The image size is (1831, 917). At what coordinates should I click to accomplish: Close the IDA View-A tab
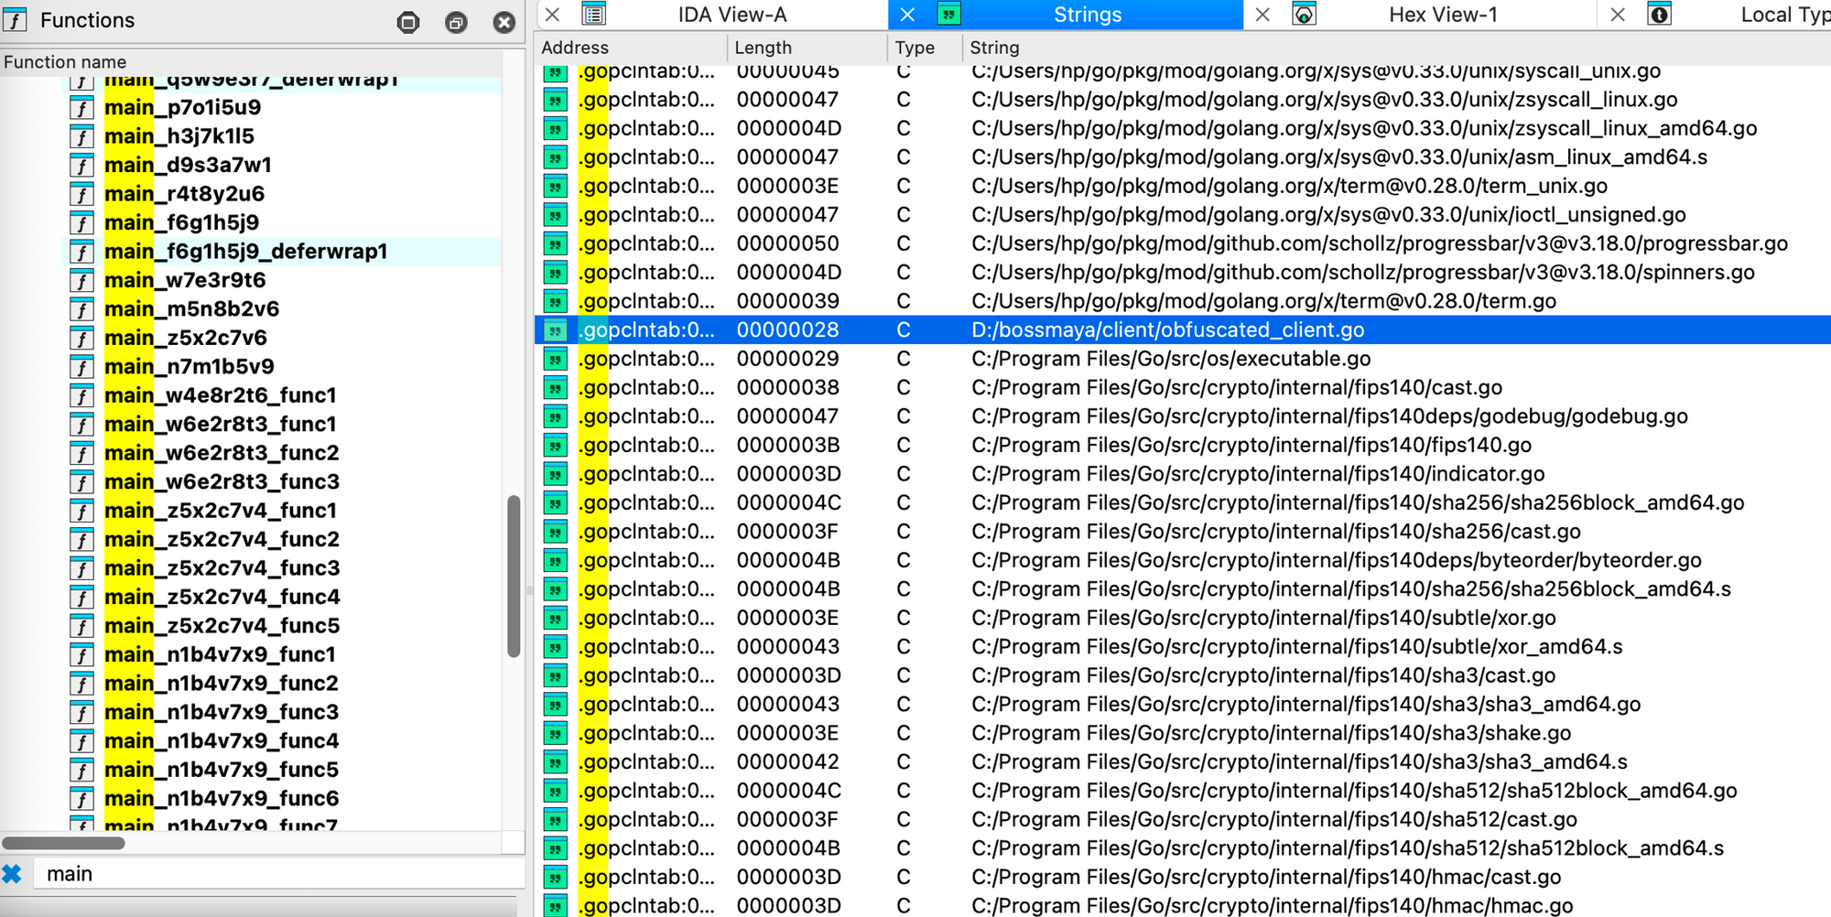click(552, 15)
